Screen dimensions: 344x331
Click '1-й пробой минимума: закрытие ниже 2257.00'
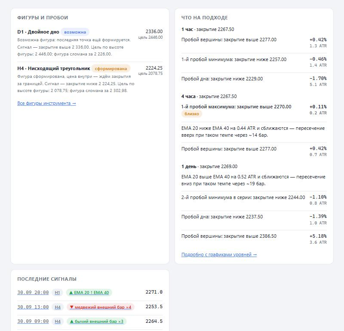[x=234, y=59]
